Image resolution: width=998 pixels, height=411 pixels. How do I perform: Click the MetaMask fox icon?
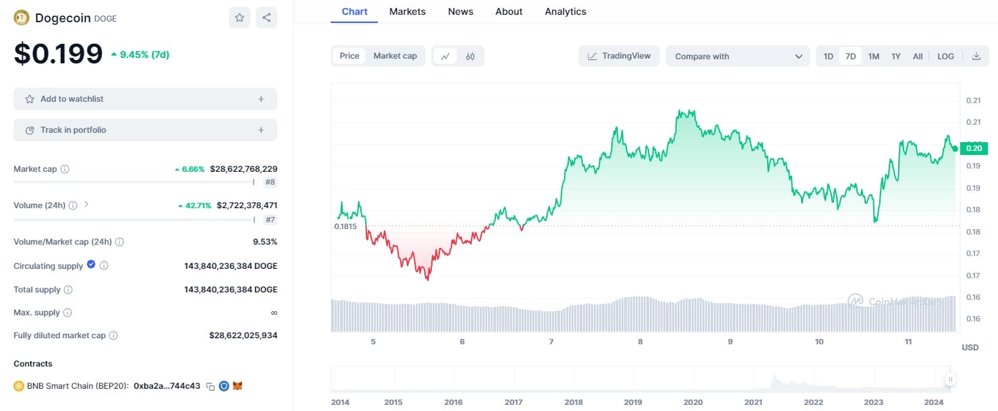point(238,386)
